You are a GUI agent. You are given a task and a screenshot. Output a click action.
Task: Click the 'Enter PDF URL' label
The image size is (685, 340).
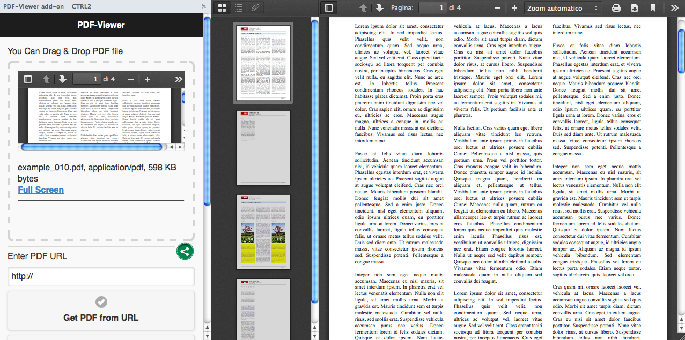click(x=37, y=256)
